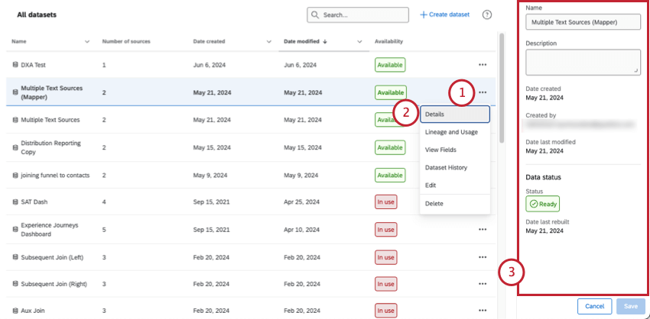
Task: Open the three-dot menu for SAT Dash
Action: (482, 202)
